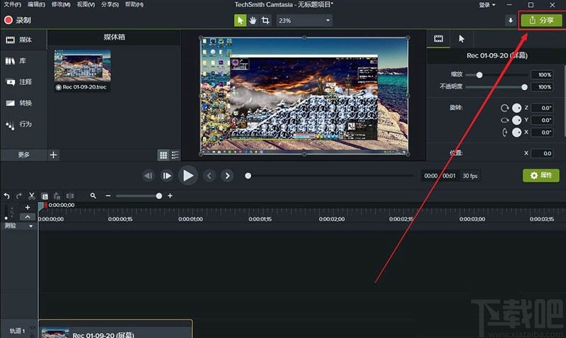Click the timeline zoom in plus button
Image resolution: width=566 pixels, height=338 pixels.
pyautogui.click(x=170, y=196)
